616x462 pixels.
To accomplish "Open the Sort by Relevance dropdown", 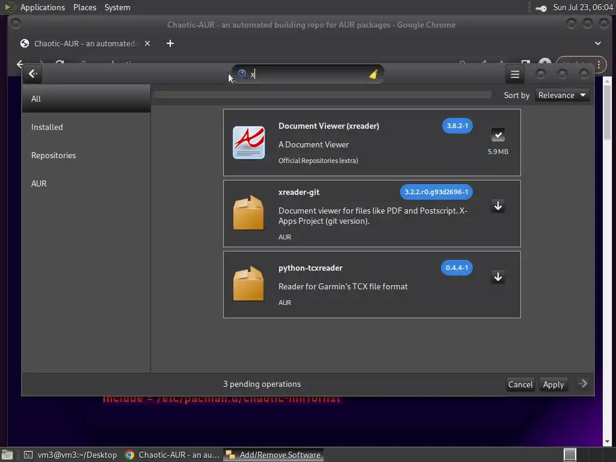I will (x=562, y=95).
